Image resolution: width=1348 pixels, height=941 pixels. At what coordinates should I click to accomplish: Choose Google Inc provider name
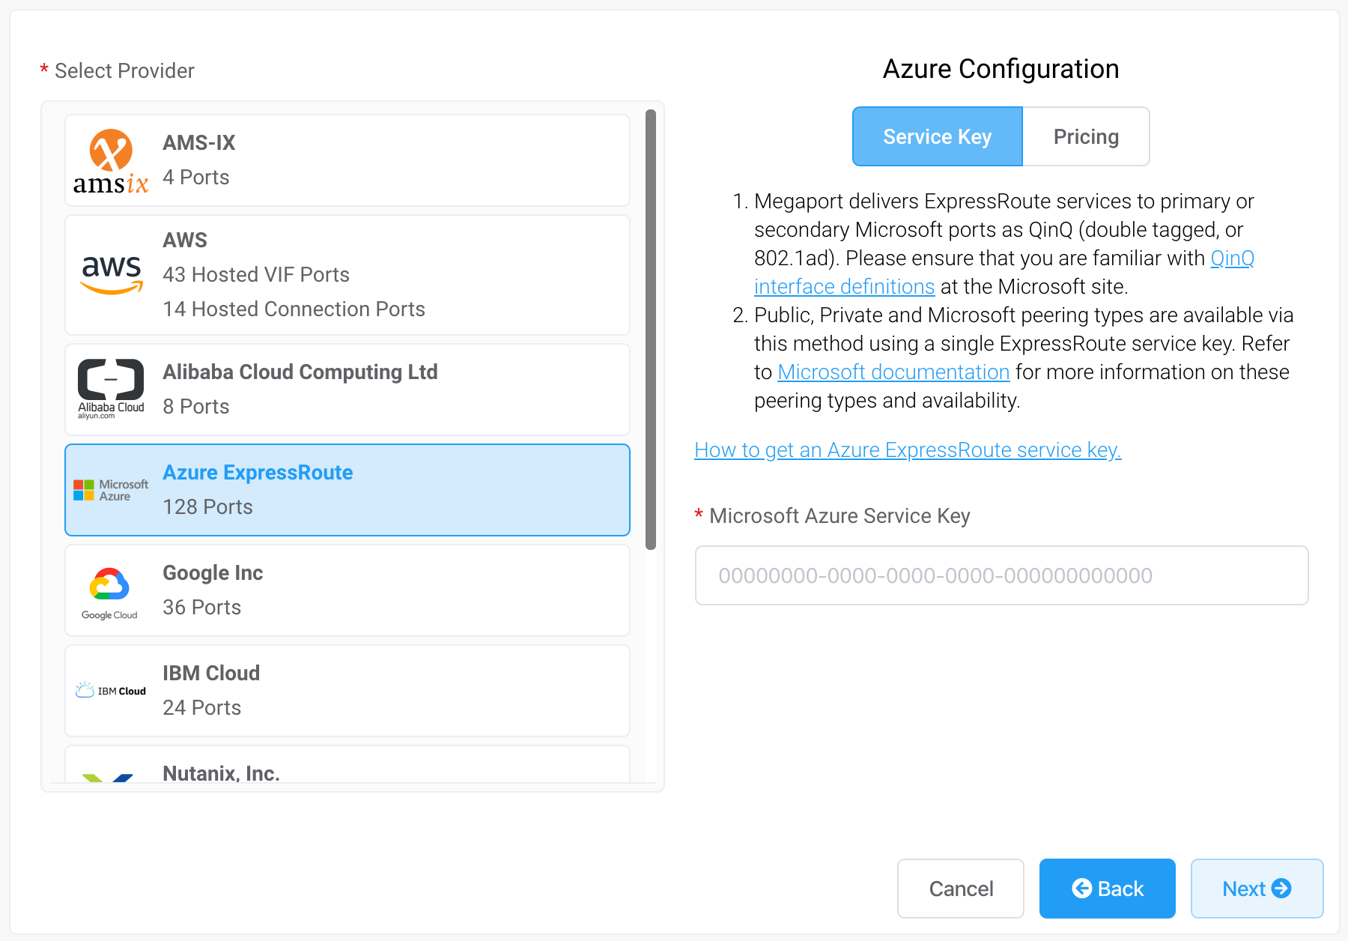coord(213,572)
